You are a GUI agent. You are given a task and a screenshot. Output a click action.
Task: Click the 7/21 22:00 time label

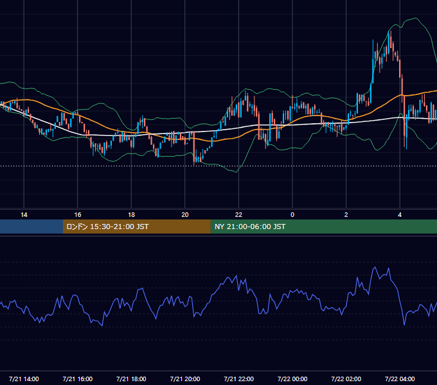click(x=239, y=379)
